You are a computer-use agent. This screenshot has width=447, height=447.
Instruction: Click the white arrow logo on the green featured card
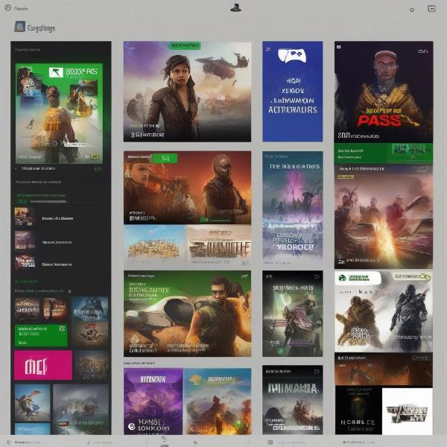[x=56, y=72]
